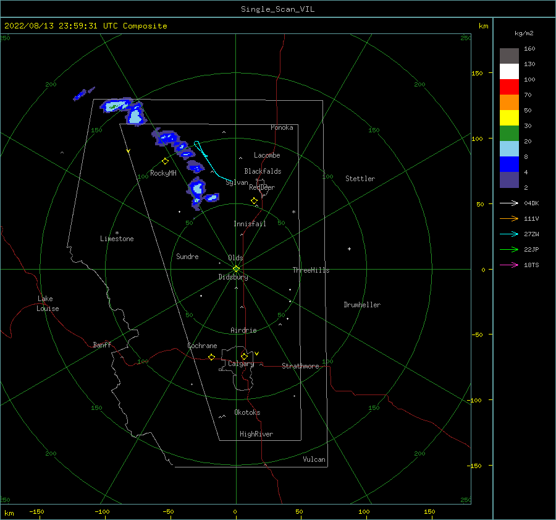This screenshot has height=520, width=556.
Task: Click the Calgary city label
Action: coord(241,364)
